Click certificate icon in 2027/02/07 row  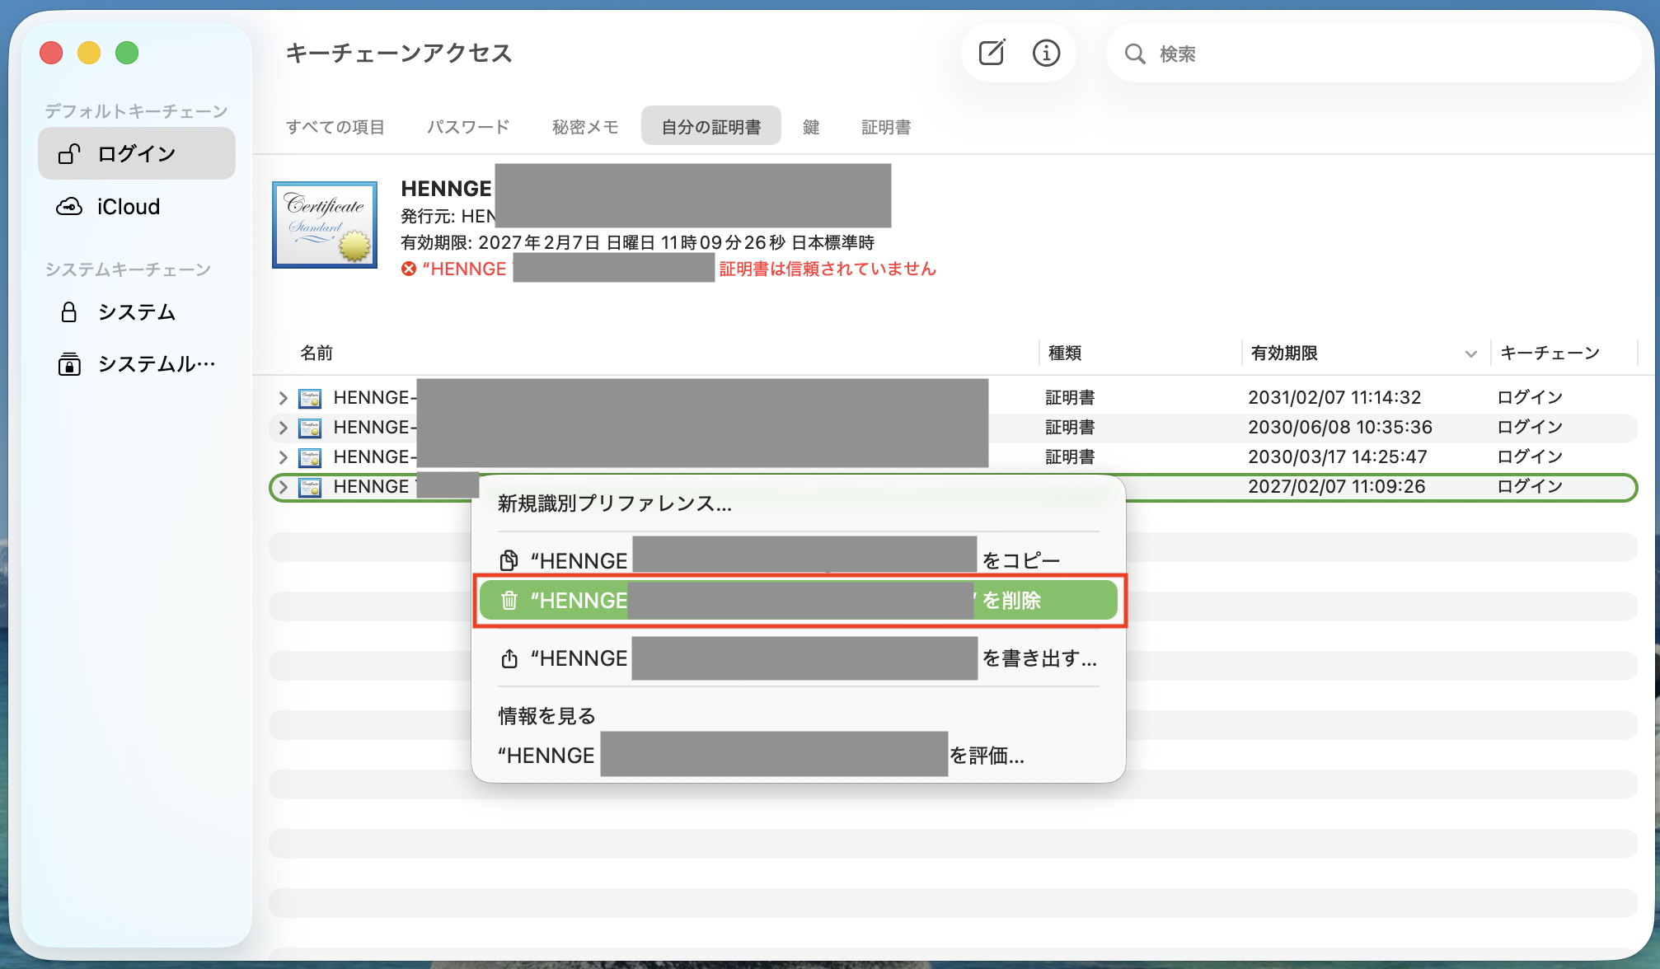click(x=310, y=488)
